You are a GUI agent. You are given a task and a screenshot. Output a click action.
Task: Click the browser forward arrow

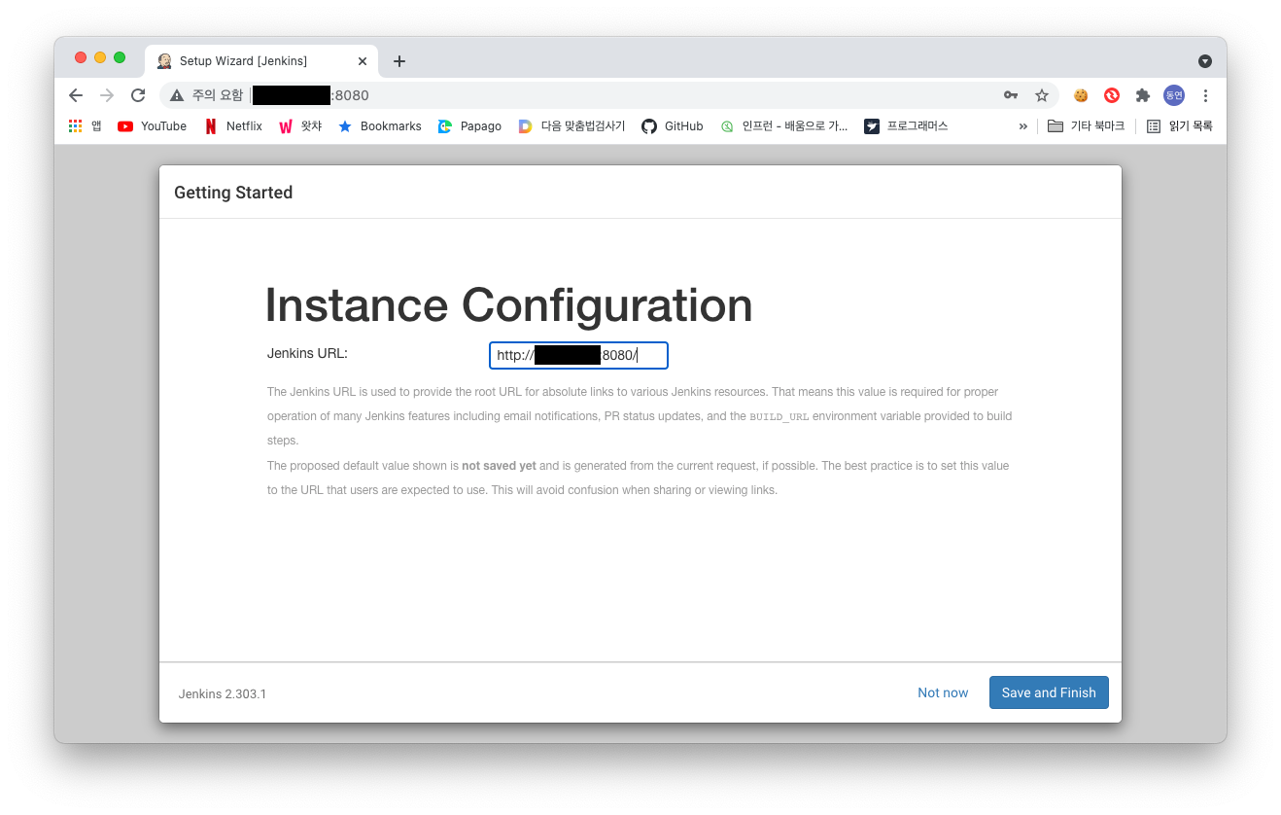[x=107, y=95]
